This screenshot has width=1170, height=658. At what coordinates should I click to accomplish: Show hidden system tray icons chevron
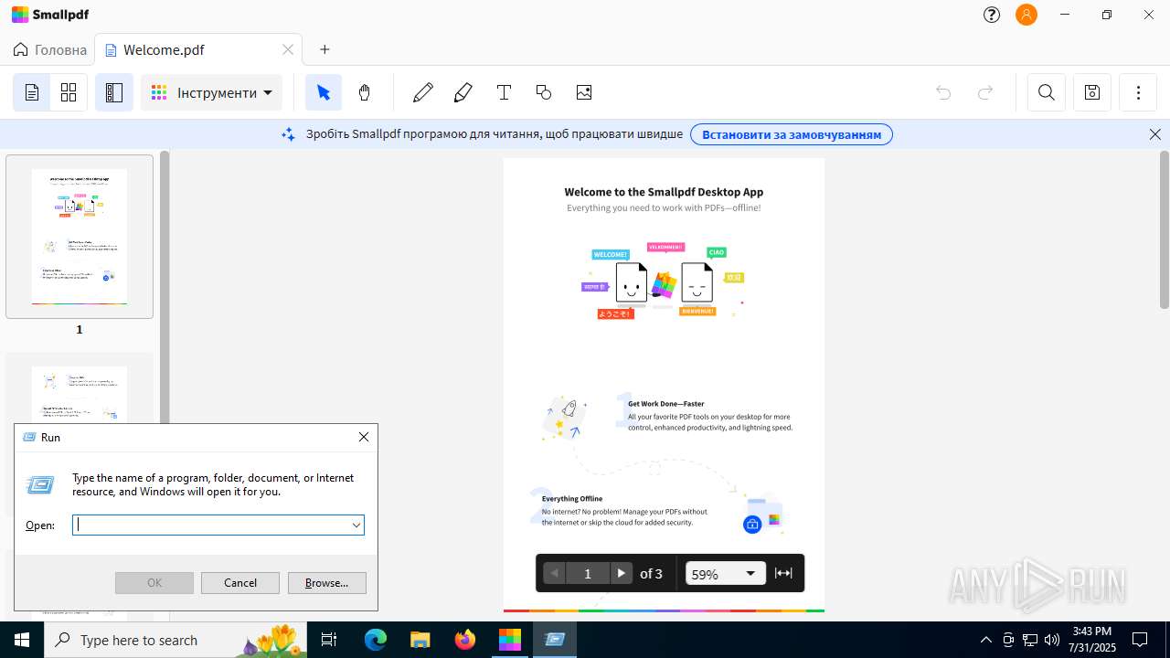985,640
